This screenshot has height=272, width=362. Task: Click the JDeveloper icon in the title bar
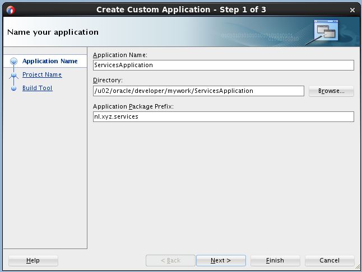10,10
